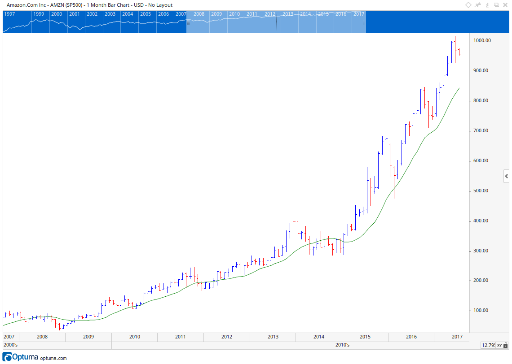
Task: Pin the AMZN chart window
Action: tap(477, 4)
